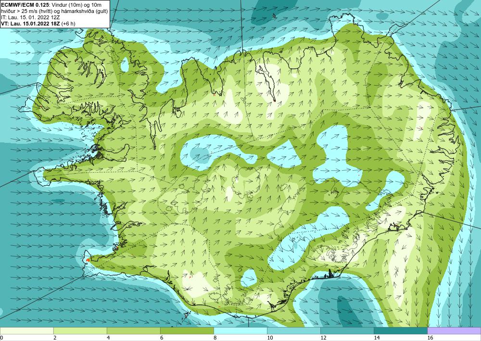Click the cyan 10–12 legend swatch
The height and width of the screenshot is (341, 481).
(293, 330)
